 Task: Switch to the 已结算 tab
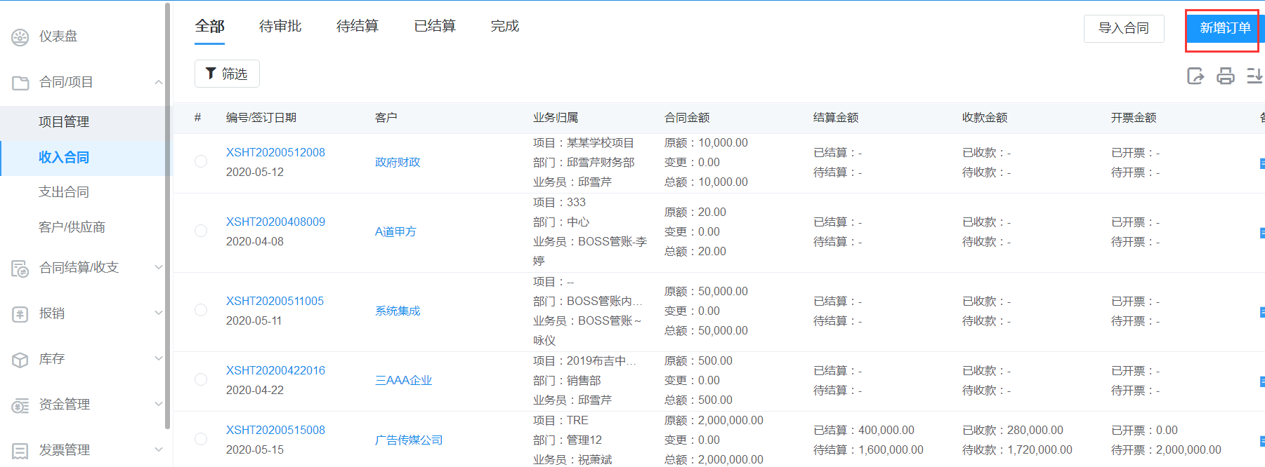click(x=435, y=27)
